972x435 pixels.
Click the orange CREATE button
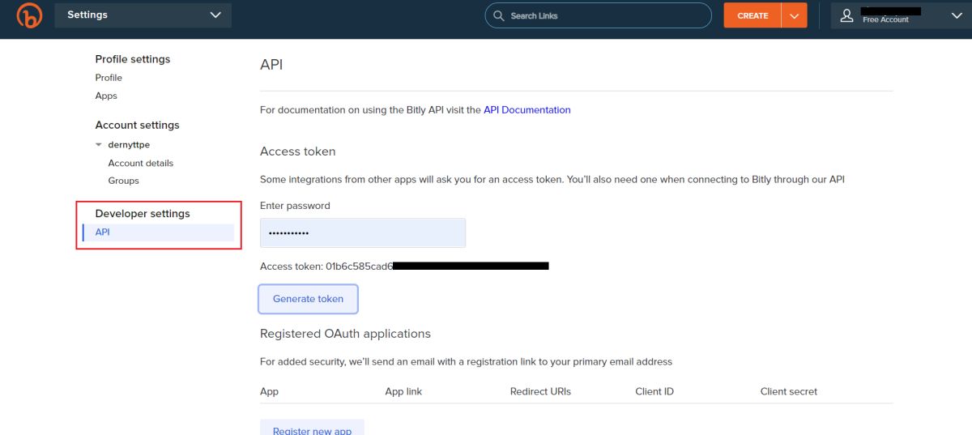coord(752,15)
